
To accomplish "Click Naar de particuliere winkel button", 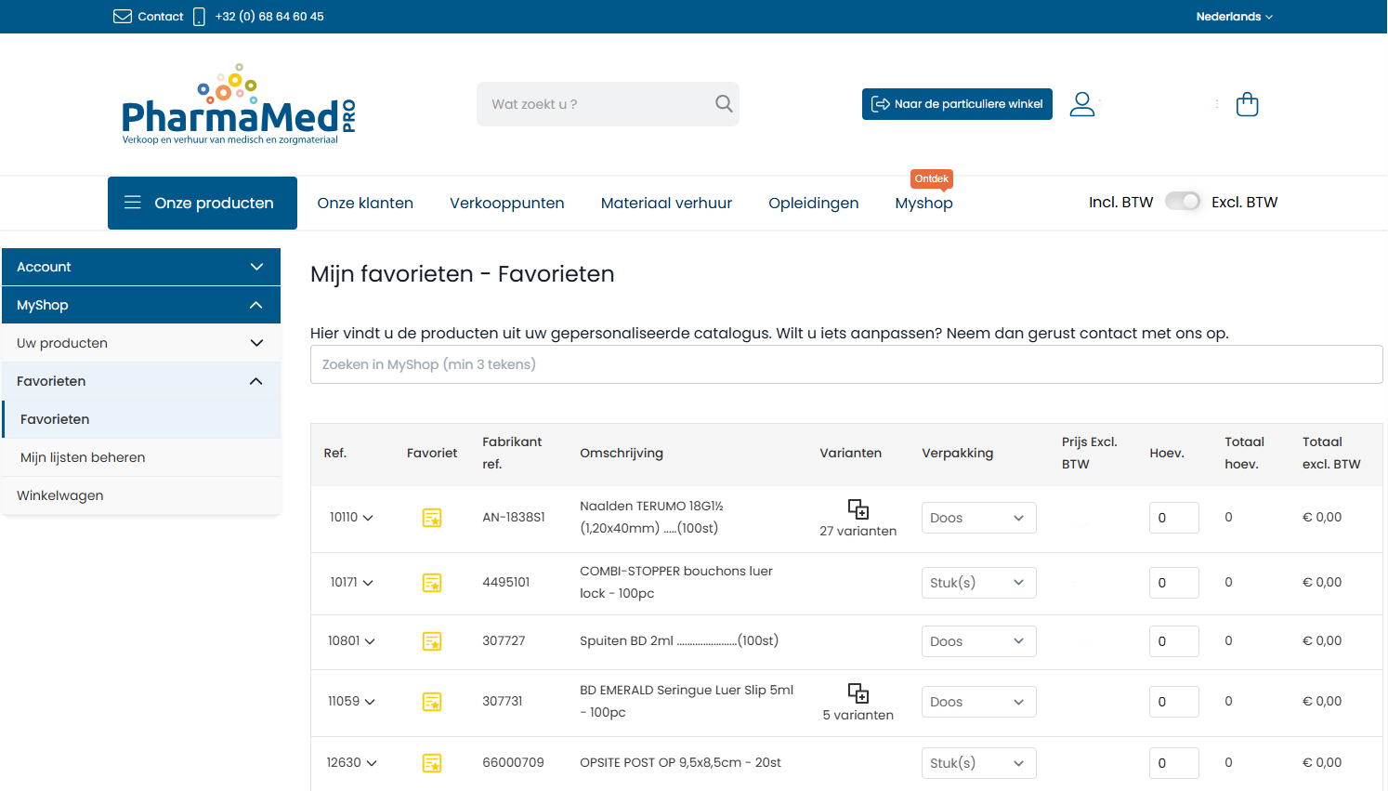I will point(957,104).
